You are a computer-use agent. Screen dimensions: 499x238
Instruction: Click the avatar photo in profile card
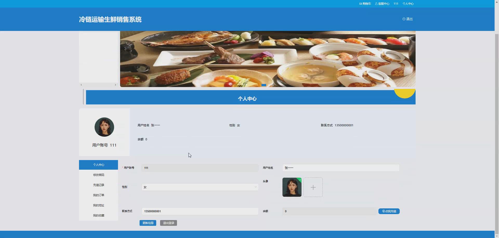click(104, 127)
